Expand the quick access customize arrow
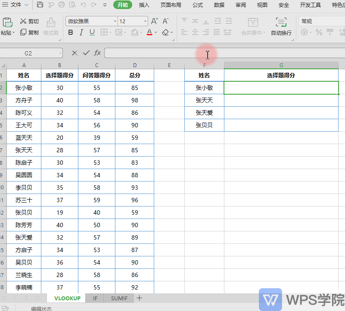This screenshot has height=311, width=345. (105, 5)
